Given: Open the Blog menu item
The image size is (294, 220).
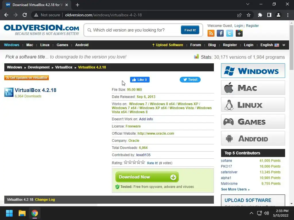Looking at the screenshot, I should [x=212, y=45].
